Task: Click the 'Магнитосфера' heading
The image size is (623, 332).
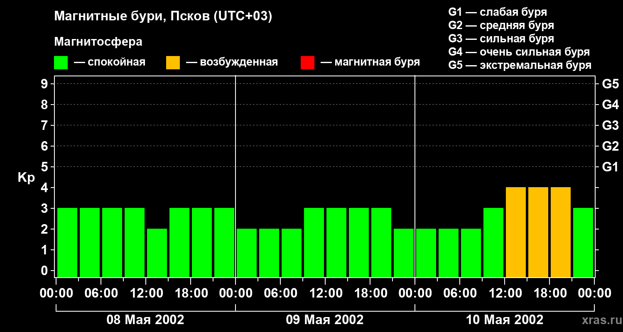Action: [98, 42]
